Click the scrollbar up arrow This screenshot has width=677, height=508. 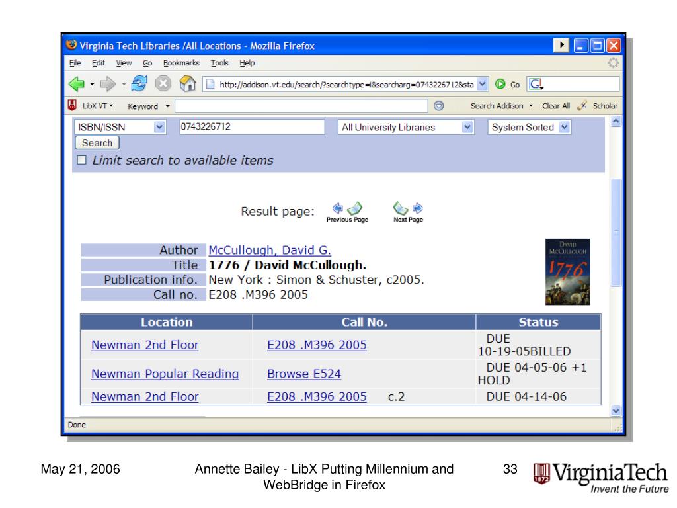616,122
